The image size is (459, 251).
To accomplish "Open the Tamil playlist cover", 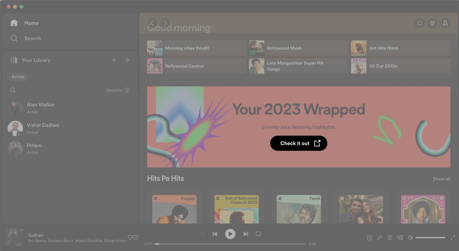I will click(x=298, y=209).
